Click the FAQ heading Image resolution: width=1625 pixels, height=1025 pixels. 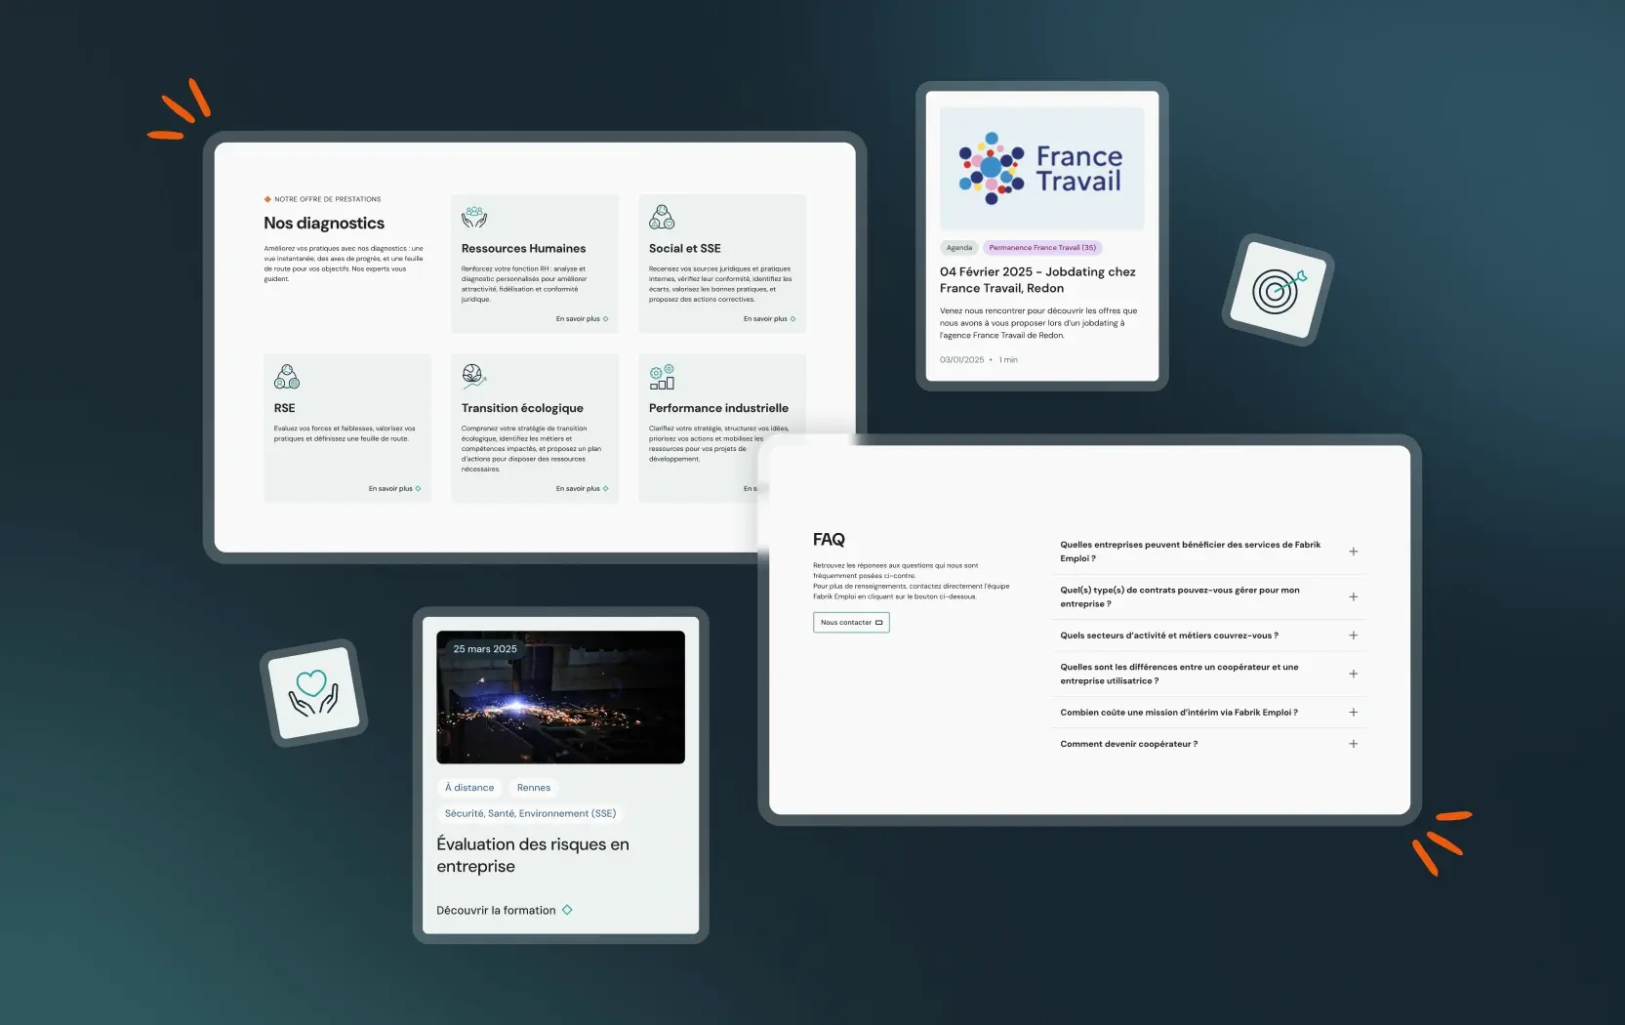(829, 540)
